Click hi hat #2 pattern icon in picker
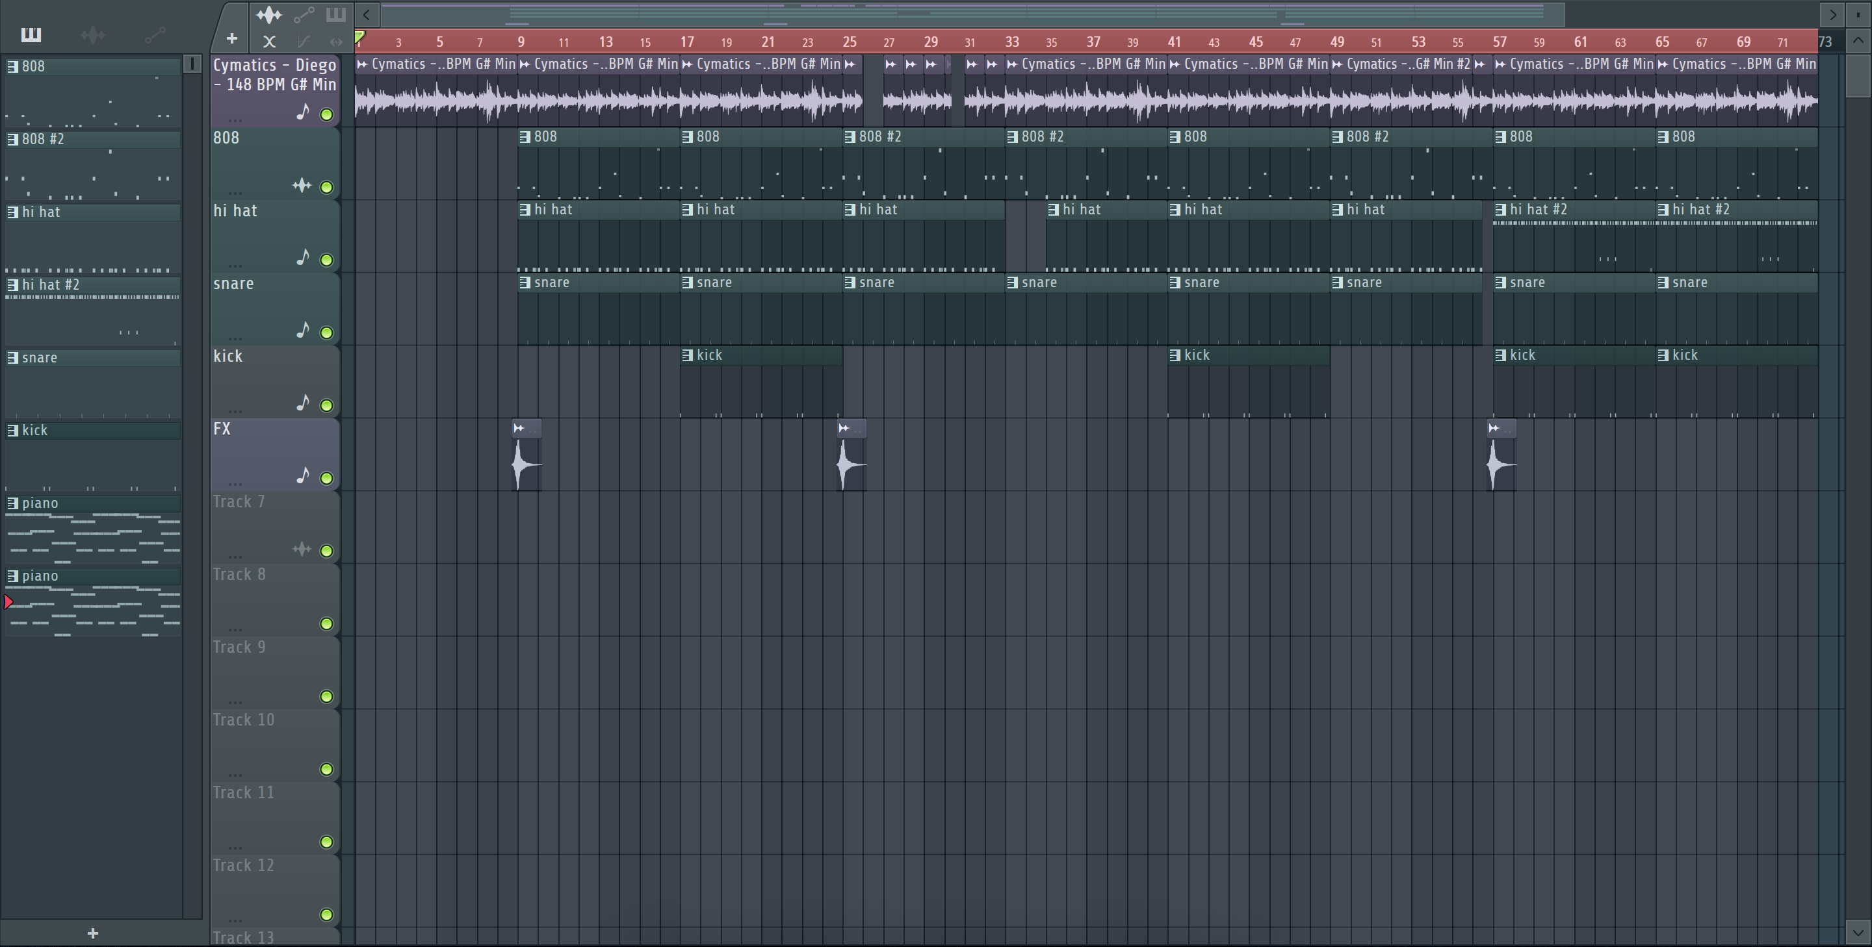1872x947 pixels. pyautogui.click(x=12, y=284)
